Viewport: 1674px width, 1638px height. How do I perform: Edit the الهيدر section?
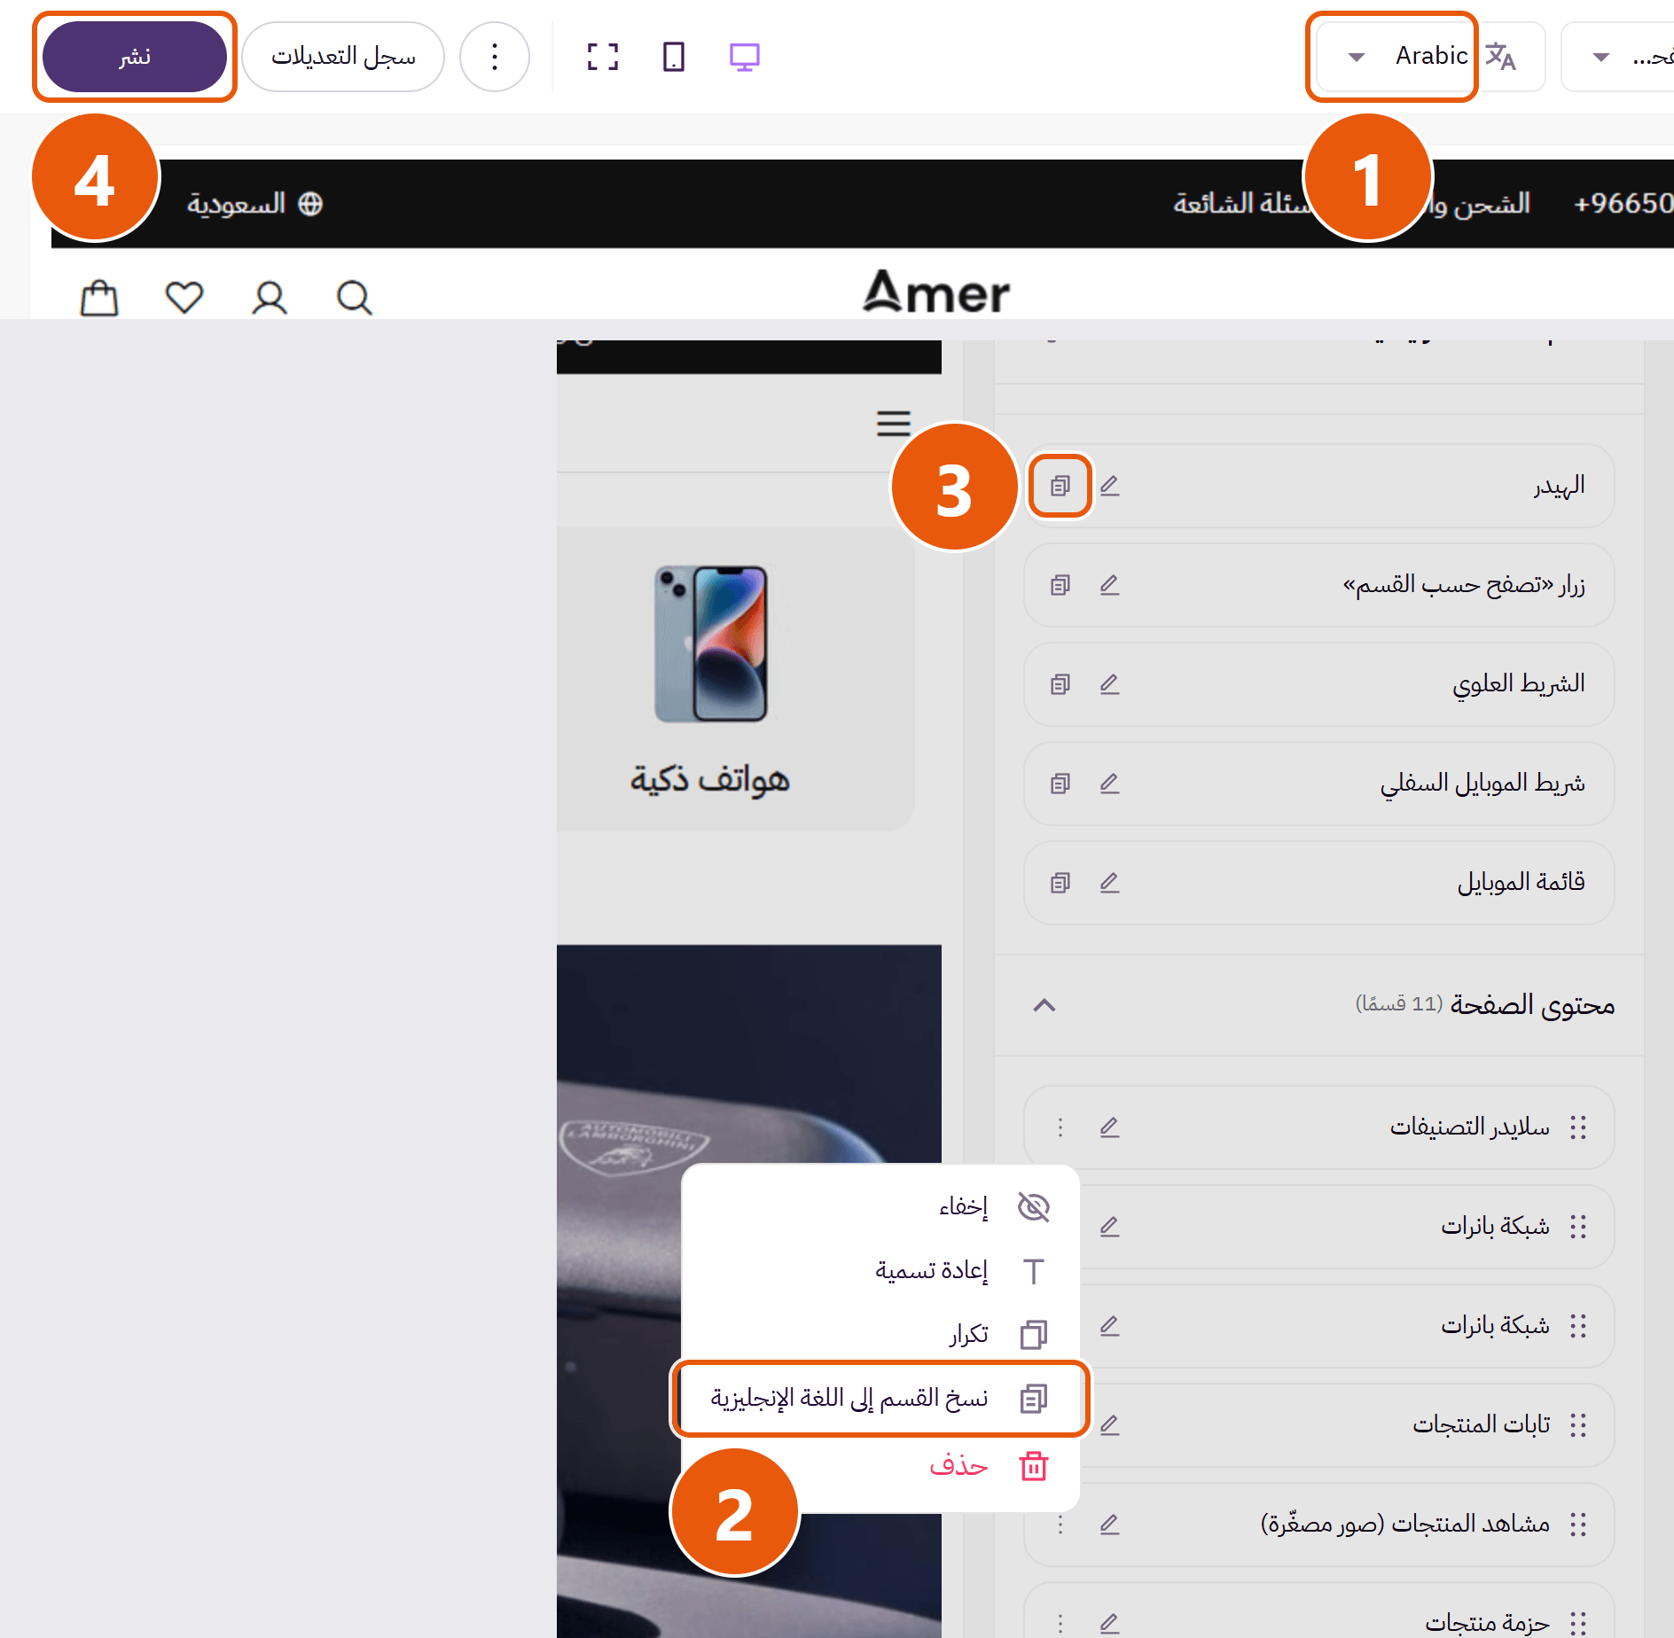[x=1110, y=486]
